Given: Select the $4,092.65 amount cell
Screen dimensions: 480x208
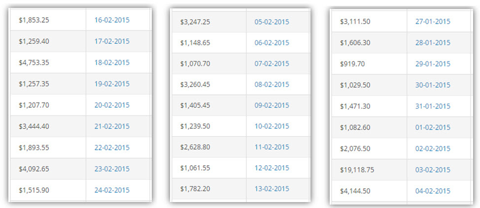Looking at the screenshot, I should pyautogui.click(x=48, y=169).
